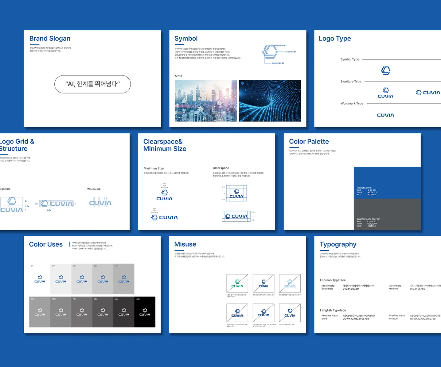Click the CUVIA logo on the white 0% swatch
This screenshot has width=441, height=367.
point(40,279)
